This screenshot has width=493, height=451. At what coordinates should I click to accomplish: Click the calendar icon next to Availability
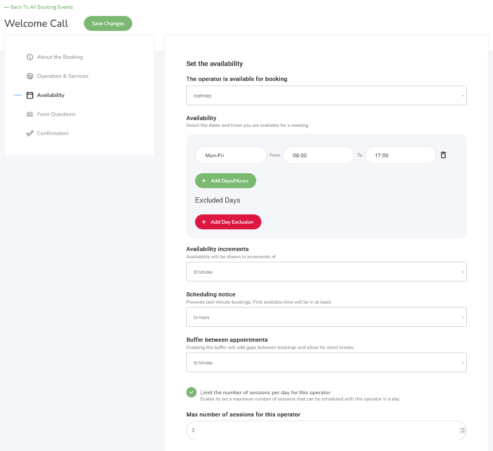29,95
